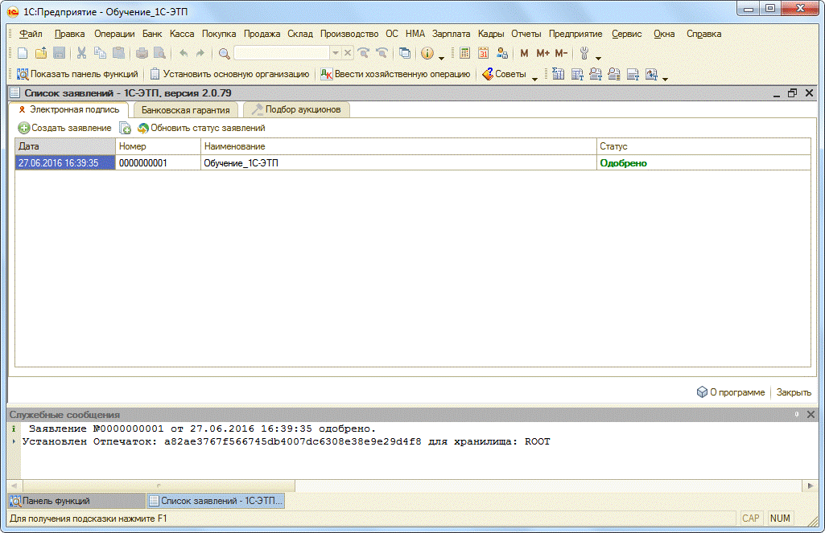Click the New document icon

[x=23, y=53]
